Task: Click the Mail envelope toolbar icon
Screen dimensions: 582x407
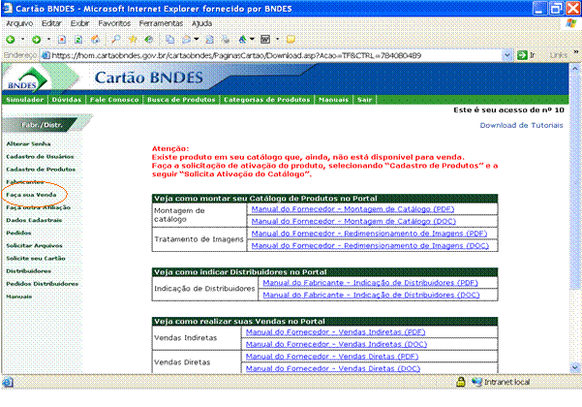Action: pos(186,40)
